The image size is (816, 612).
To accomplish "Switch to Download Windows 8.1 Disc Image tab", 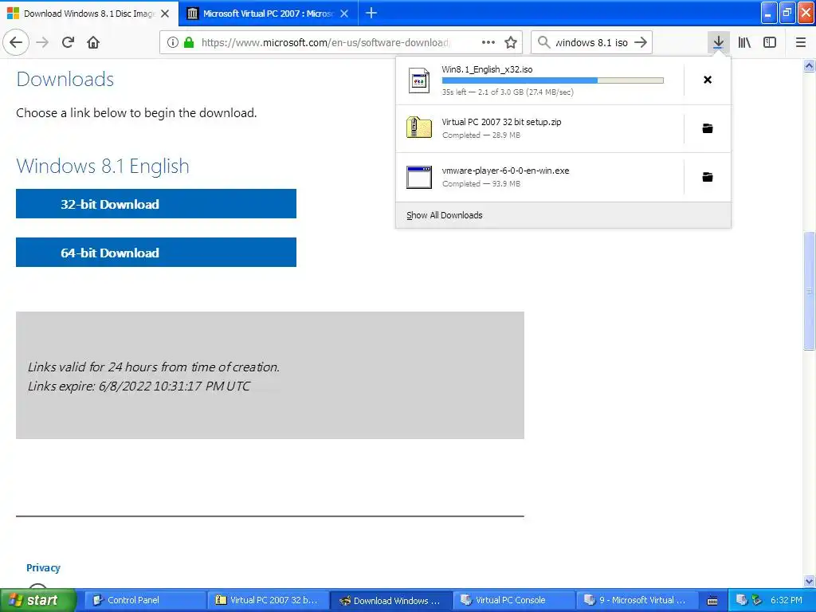I will 89,14.
